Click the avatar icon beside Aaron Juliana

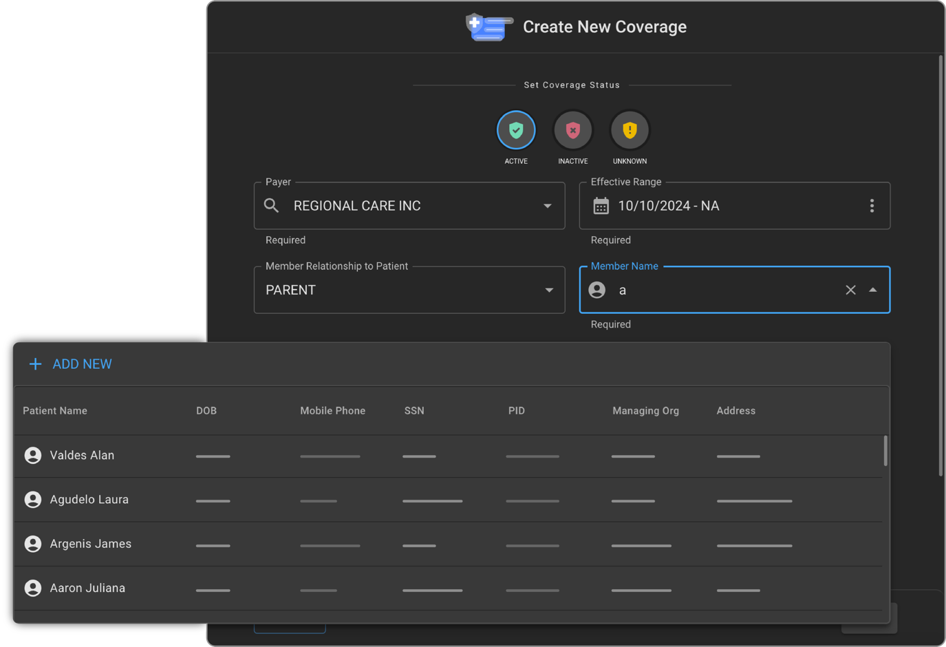point(33,588)
